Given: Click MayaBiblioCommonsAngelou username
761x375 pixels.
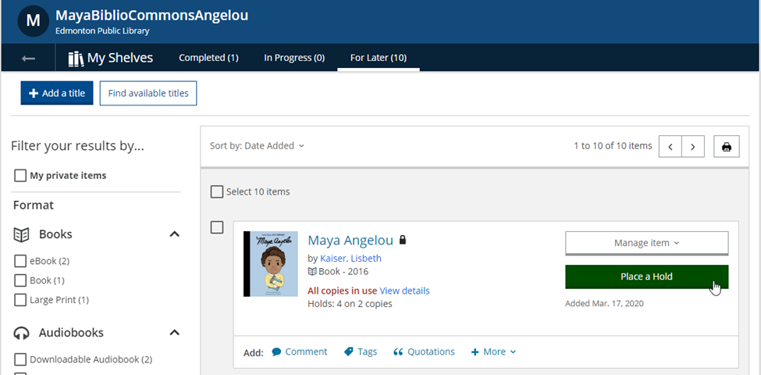Looking at the screenshot, I should click(152, 16).
